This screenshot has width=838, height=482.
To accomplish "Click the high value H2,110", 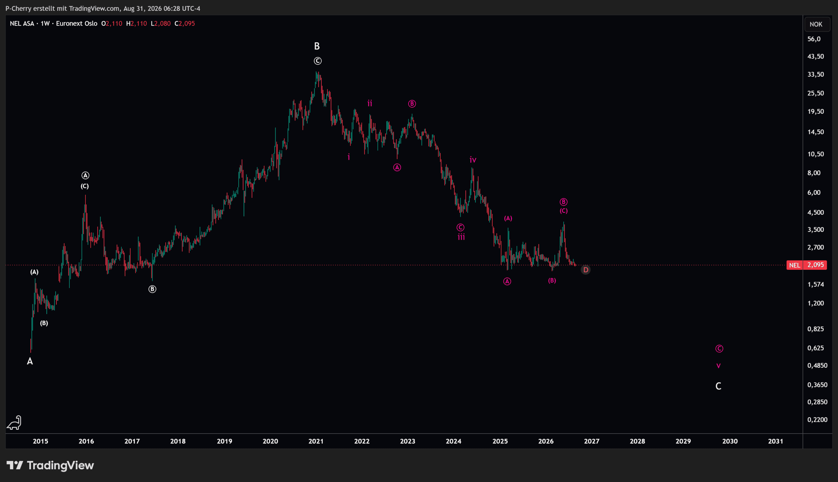I will click(136, 24).
